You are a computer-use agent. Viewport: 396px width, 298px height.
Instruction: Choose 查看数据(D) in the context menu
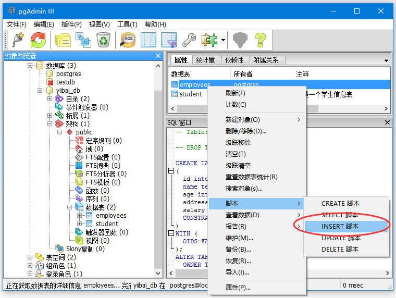tap(242, 215)
